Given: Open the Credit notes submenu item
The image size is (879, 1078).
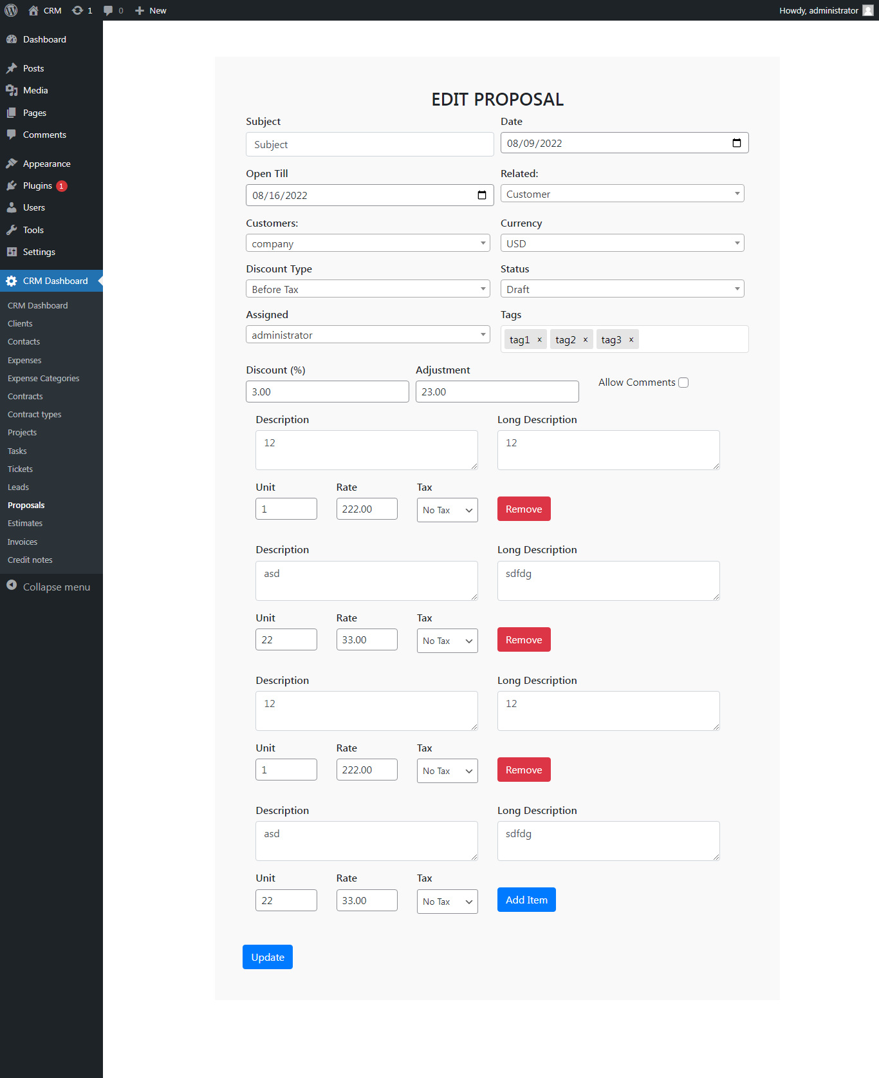Looking at the screenshot, I should click(x=30, y=560).
